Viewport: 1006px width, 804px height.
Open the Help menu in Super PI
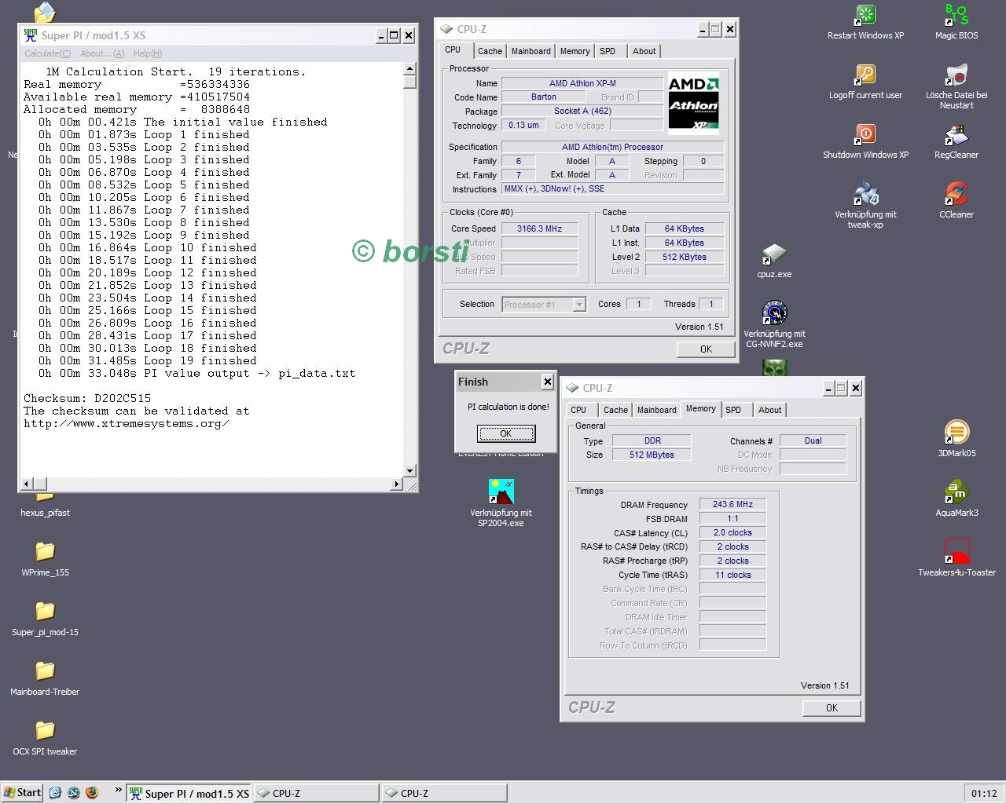pyautogui.click(x=148, y=53)
